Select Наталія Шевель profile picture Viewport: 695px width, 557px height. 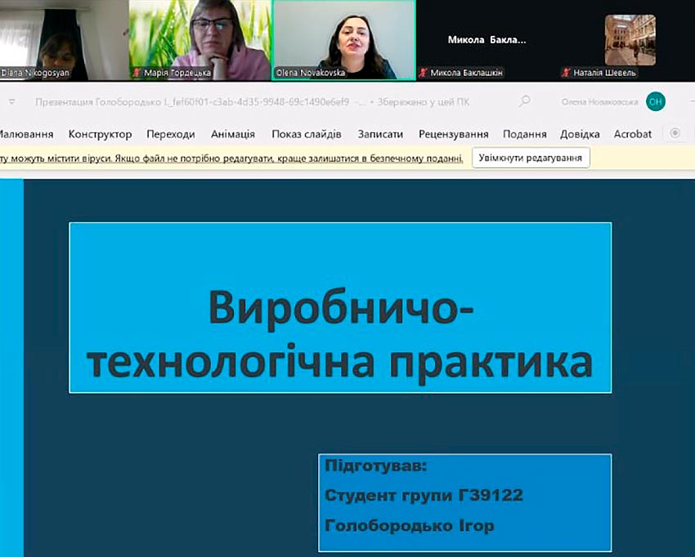click(629, 39)
